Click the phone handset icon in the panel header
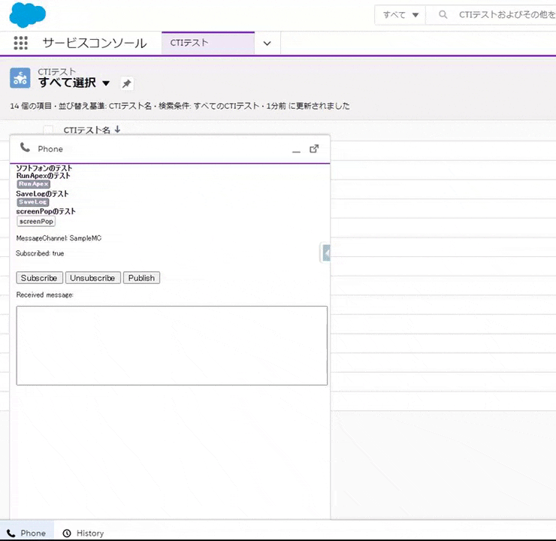The image size is (556, 541). point(25,147)
